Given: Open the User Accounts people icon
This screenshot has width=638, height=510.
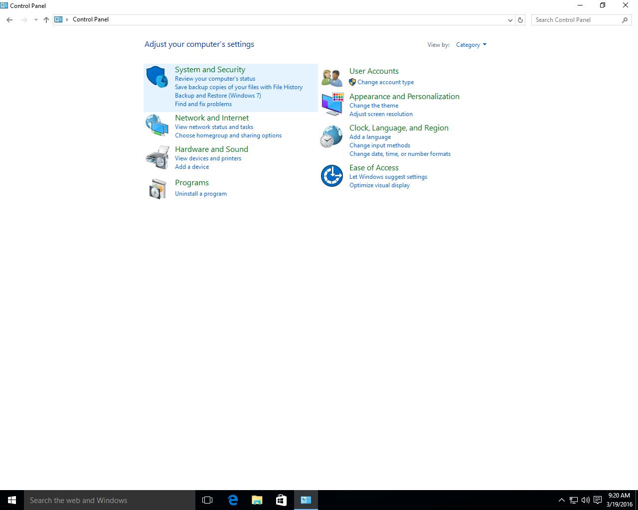Looking at the screenshot, I should (332, 78).
